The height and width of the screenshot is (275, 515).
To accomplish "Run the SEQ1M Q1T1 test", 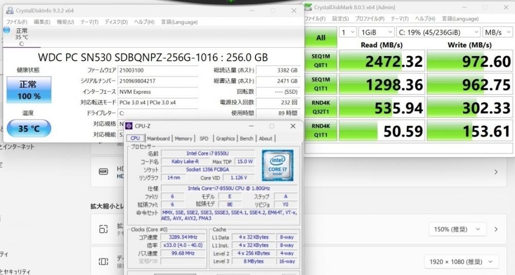I will point(321,84).
